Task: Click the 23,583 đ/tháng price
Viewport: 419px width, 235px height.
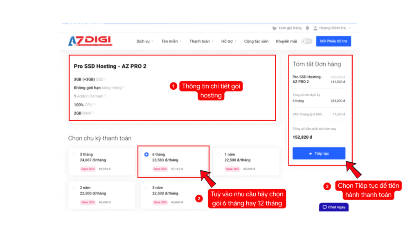Action: pyautogui.click(x=165, y=160)
